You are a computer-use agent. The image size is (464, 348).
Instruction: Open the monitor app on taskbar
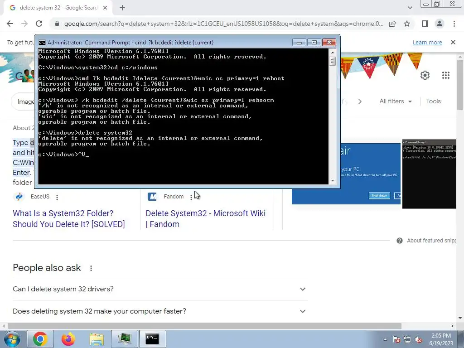tap(125, 339)
